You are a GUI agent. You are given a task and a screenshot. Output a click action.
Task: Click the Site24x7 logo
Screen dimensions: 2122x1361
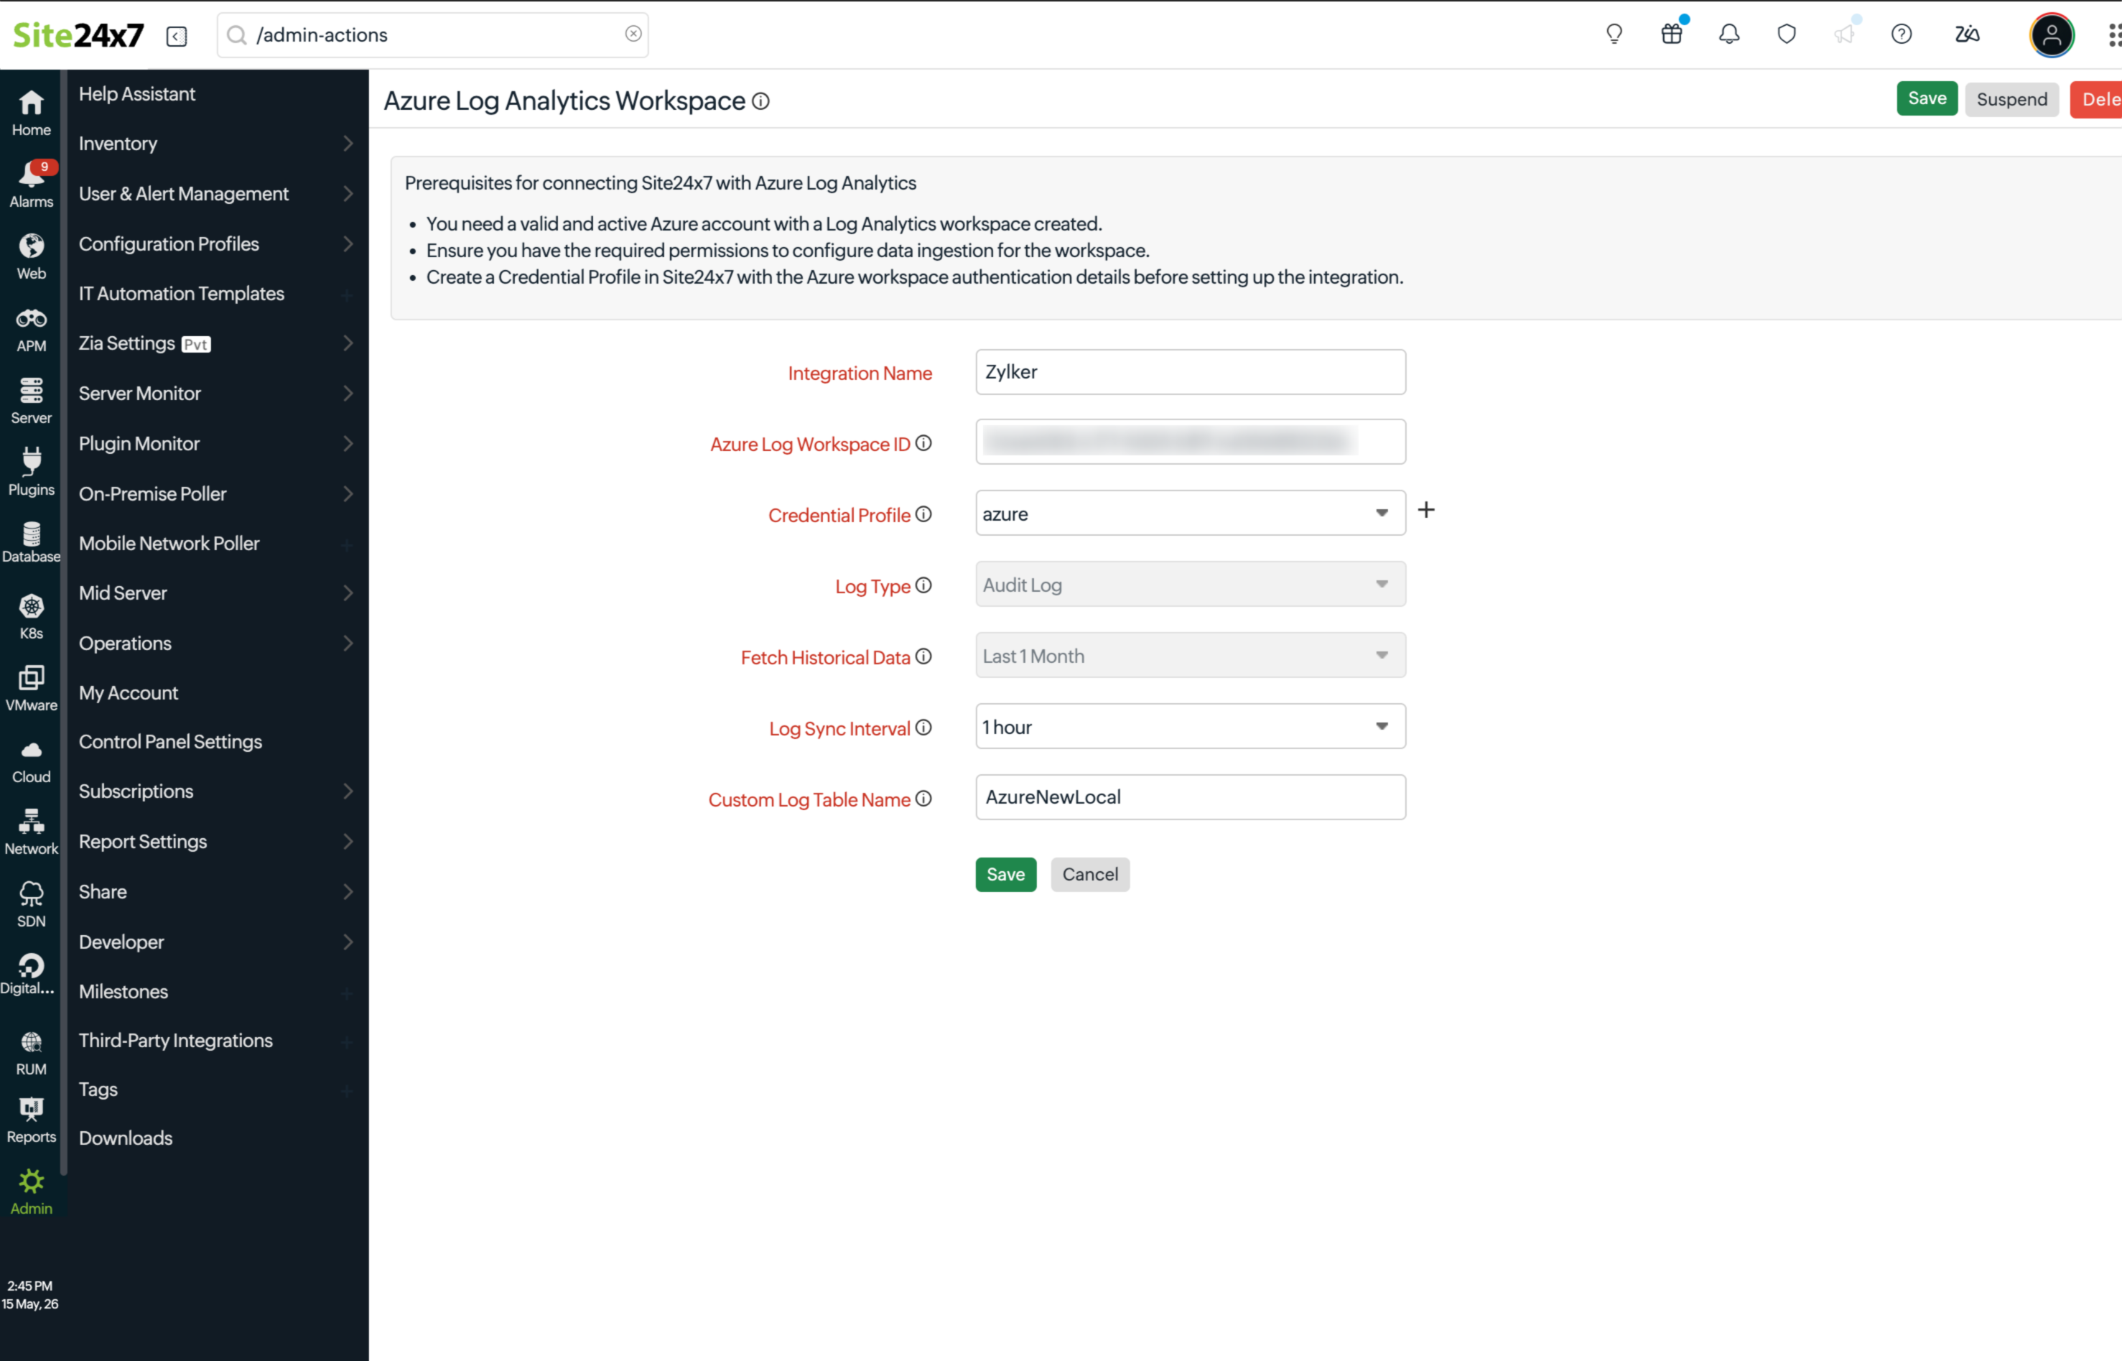(78, 35)
